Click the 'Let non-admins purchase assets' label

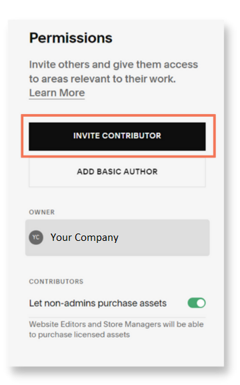98,303
